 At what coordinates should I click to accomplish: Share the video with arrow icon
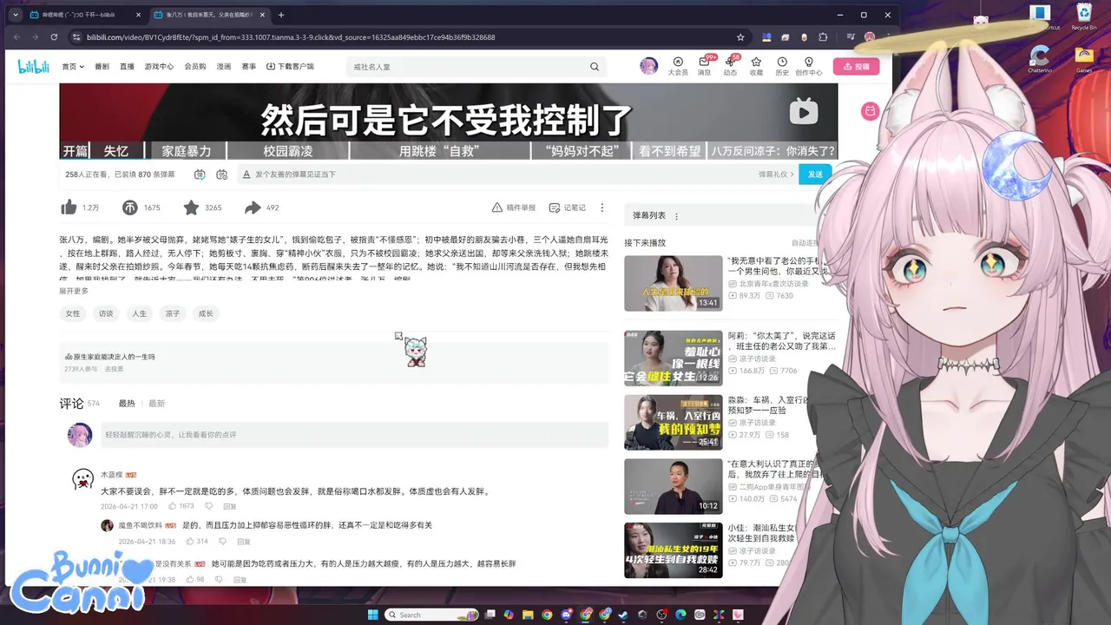point(253,207)
